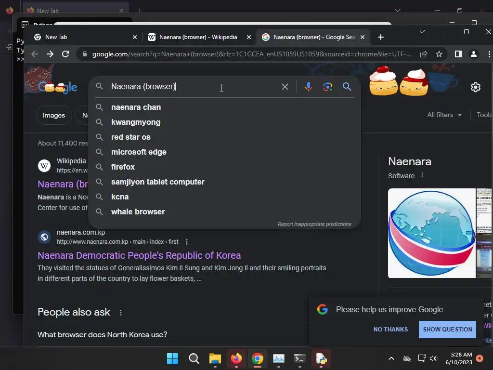This screenshot has height=370, width=493.
Task: Click Report inappropriate predictions link
Action: click(314, 224)
